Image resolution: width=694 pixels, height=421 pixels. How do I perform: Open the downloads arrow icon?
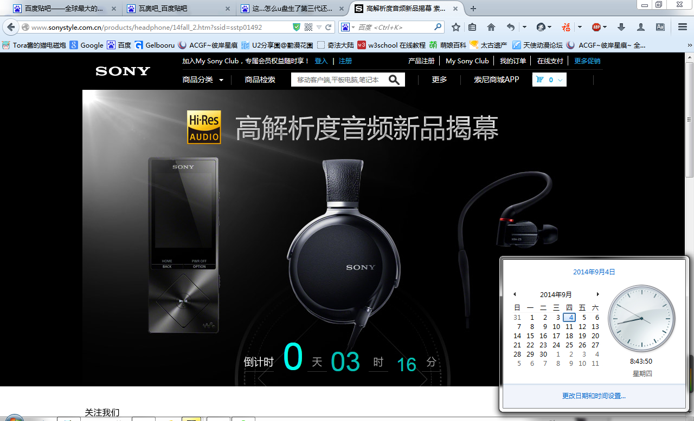(x=621, y=27)
